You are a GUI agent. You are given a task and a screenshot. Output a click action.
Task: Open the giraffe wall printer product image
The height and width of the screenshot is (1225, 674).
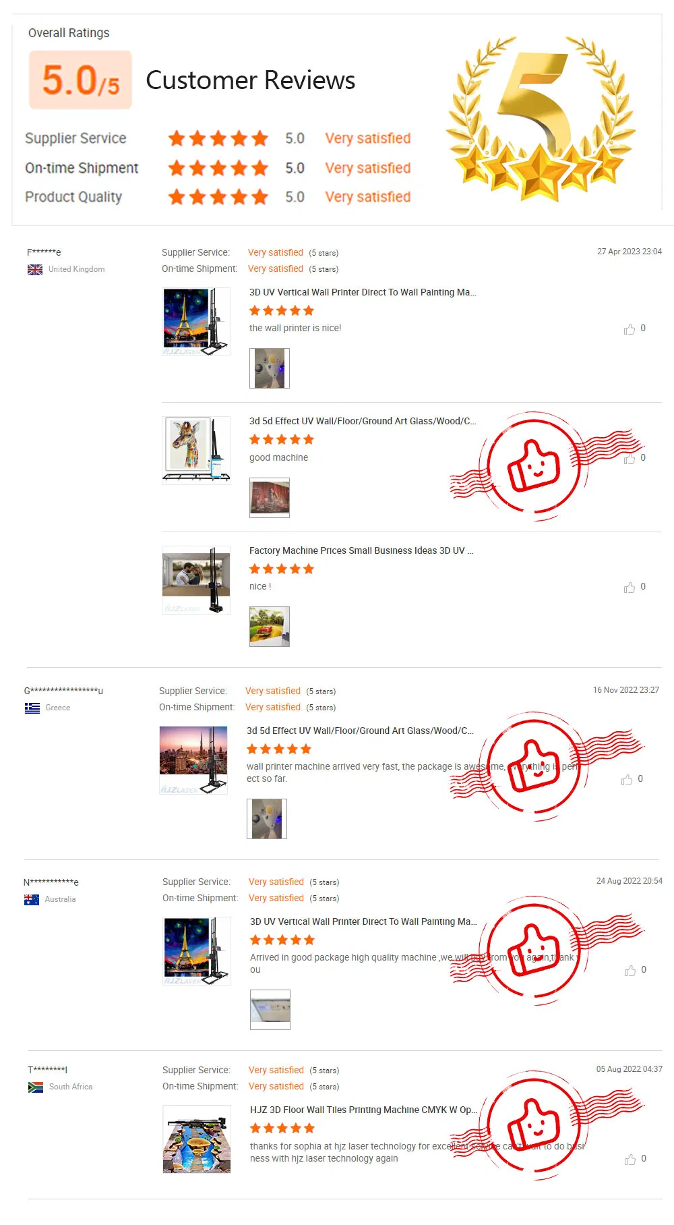[196, 450]
